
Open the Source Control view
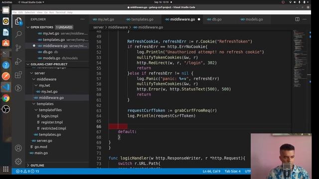[x=18, y=48]
